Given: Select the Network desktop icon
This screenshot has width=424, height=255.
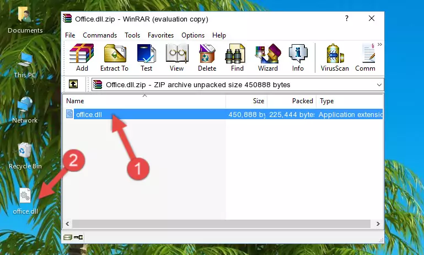Looking at the screenshot, I should pos(25,110).
